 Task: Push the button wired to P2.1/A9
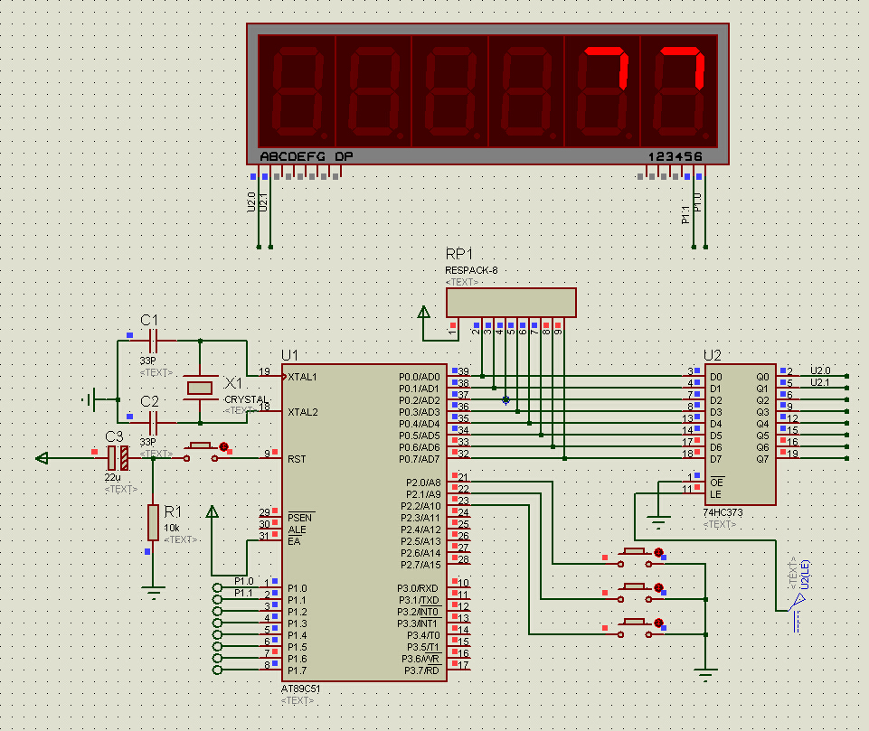[x=635, y=593]
